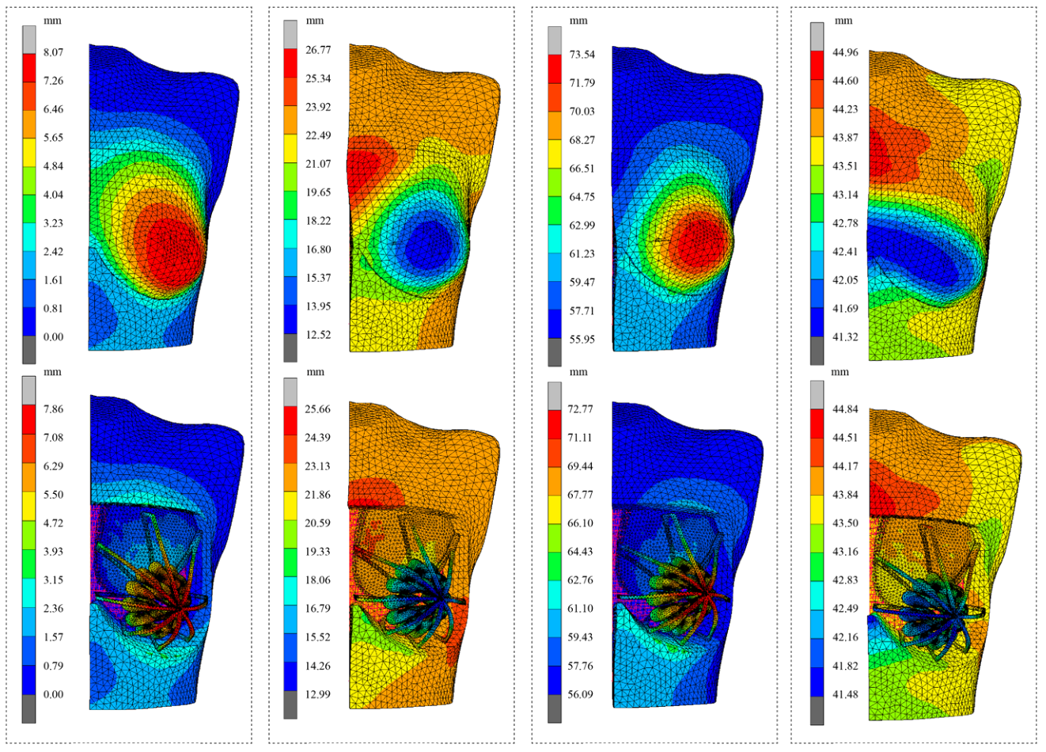Image resolution: width=1046 pixels, height=752 pixels.
Task: Click the 66.51 scale value
Action: pyautogui.click(x=582, y=169)
